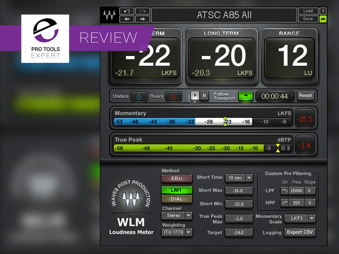339x254 pixels.
Task: Click the purple REVIEW banner text
Action: (x=108, y=38)
